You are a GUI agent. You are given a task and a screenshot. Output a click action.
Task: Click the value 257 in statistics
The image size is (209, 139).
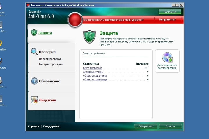pos(146,68)
